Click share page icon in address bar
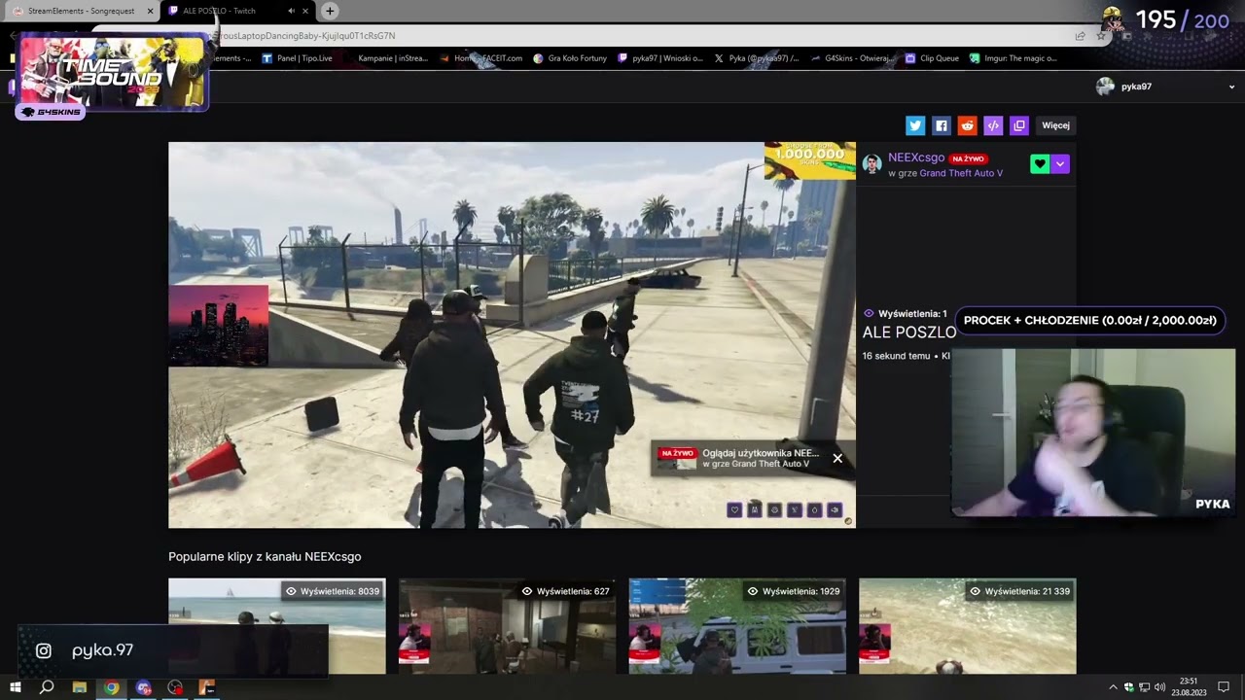 coord(1080,36)
